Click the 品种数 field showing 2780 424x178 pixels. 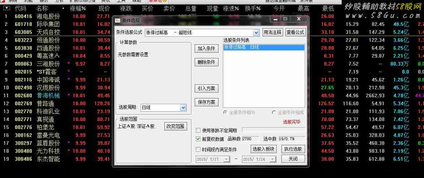pos(250,139)
